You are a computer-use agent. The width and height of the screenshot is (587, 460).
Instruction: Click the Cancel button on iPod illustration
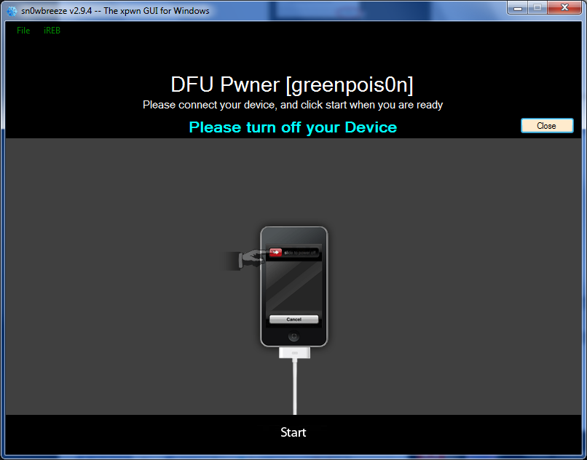294,320
